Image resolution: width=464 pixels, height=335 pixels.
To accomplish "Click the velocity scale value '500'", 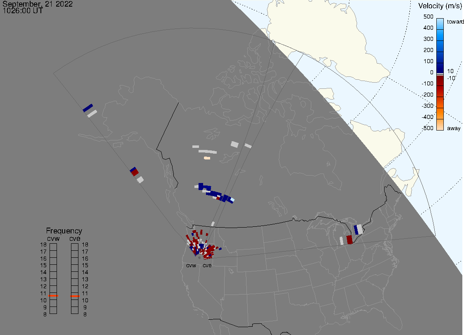I will [428, 17].
